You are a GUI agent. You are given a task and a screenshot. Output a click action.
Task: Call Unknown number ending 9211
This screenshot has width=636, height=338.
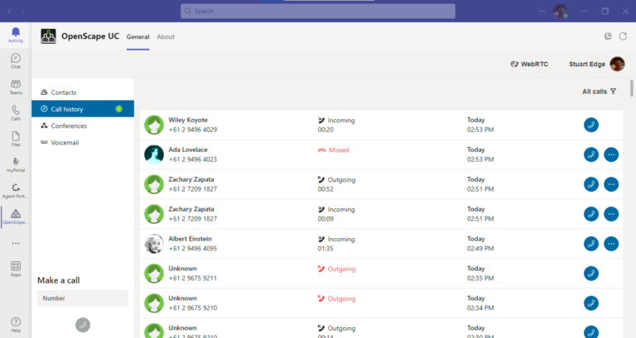591,274
